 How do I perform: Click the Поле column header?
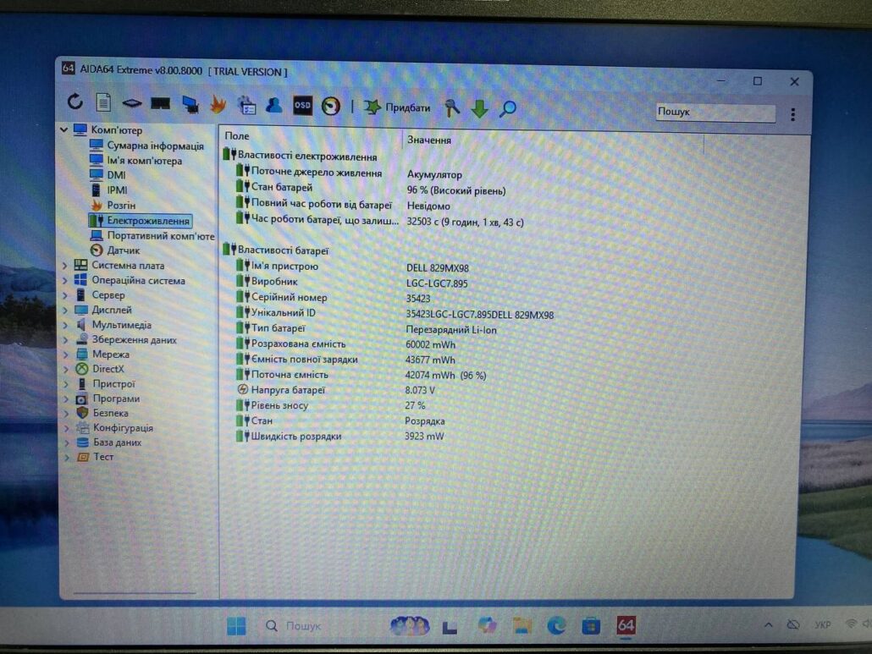click(x=238, y=136)
